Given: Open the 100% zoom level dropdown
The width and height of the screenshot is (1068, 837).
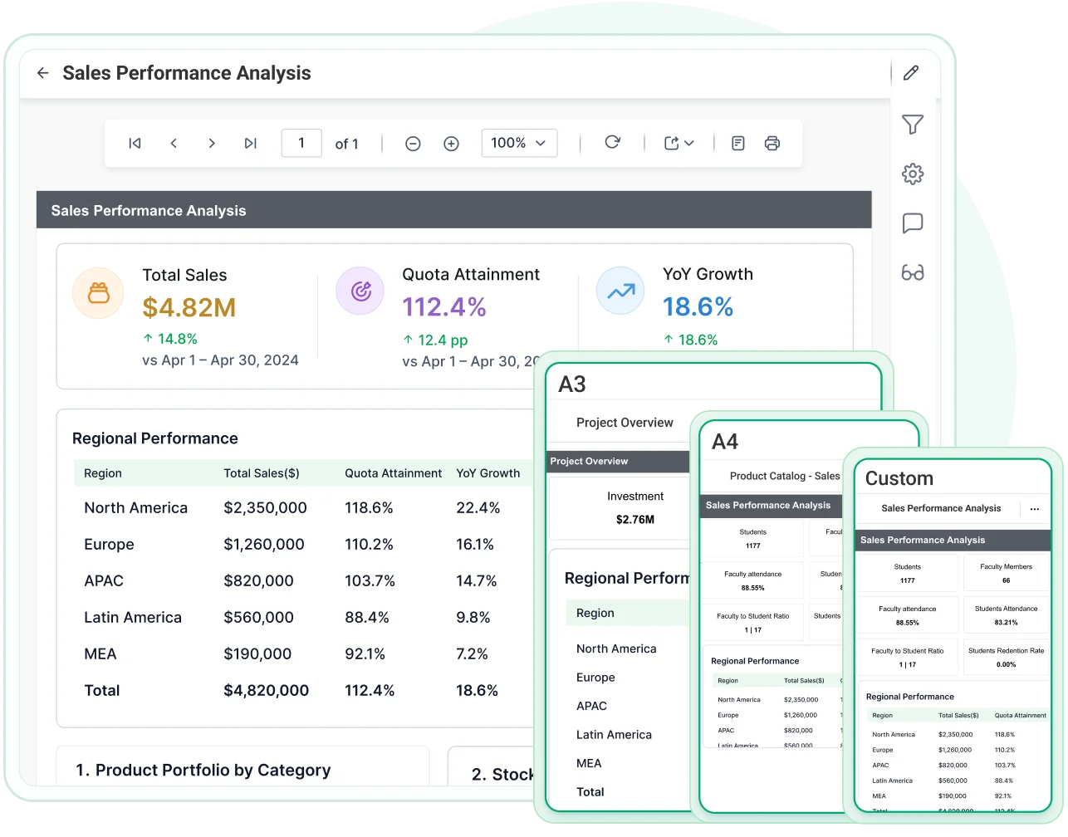Looking at the screenshot, I should click(519, 143).
